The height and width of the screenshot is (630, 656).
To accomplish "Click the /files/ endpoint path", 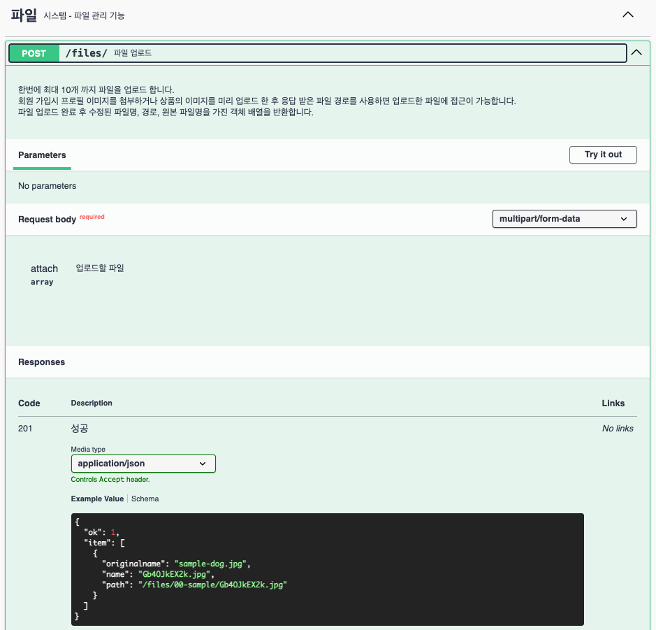I will point(86,53).
